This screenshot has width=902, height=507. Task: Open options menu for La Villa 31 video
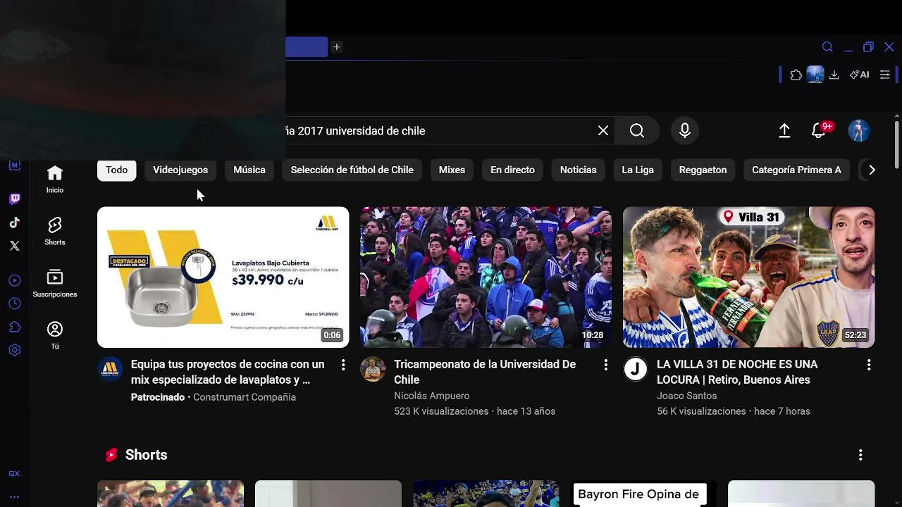tap(869, 365)
